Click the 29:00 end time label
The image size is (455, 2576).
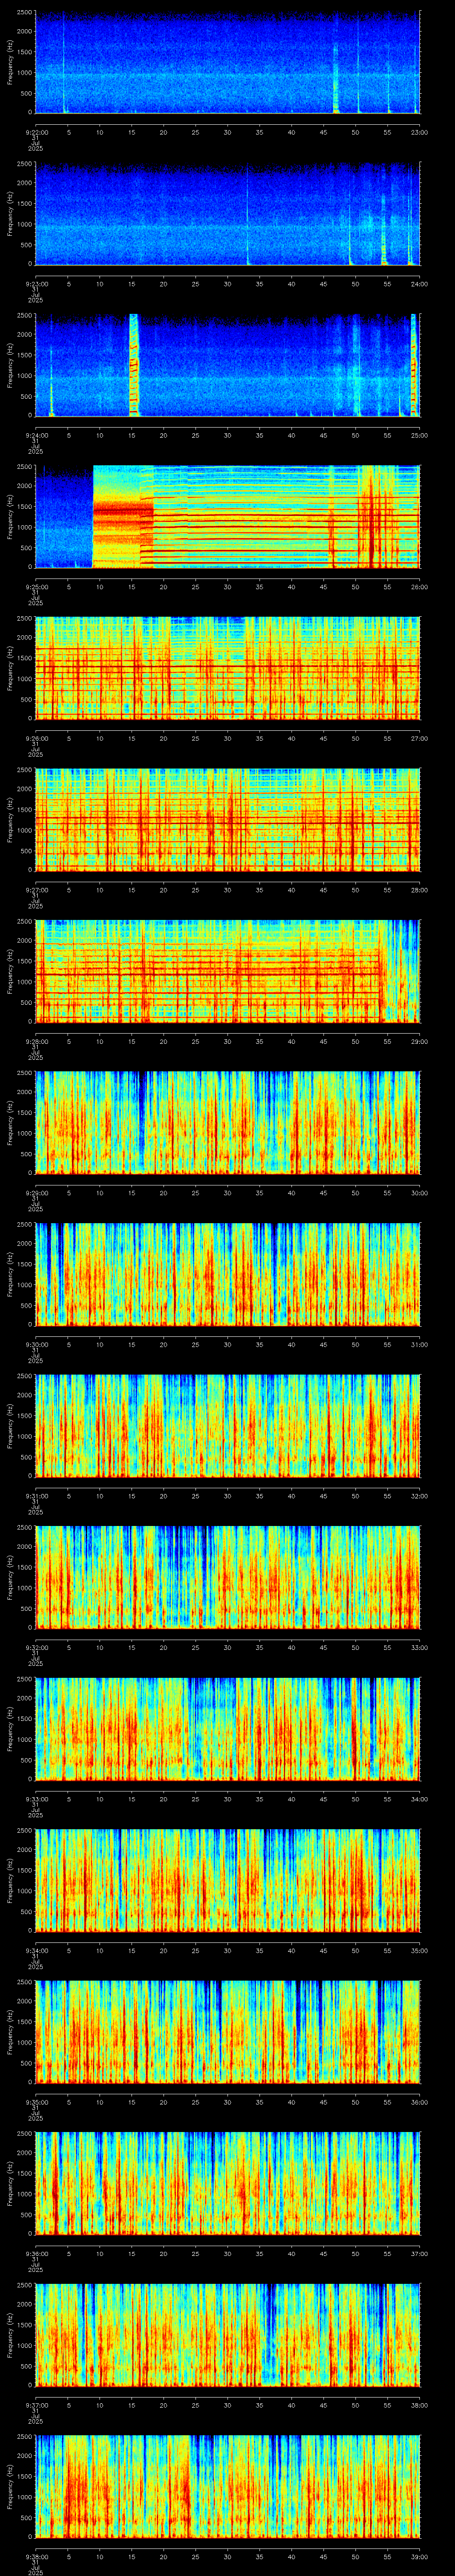tap(419, 1041)
